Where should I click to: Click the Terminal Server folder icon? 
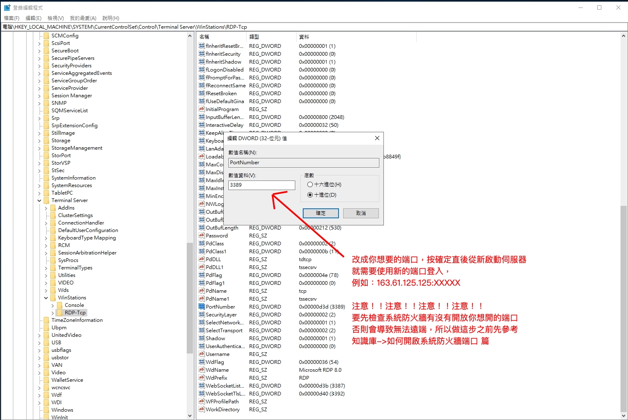(46, 200)
